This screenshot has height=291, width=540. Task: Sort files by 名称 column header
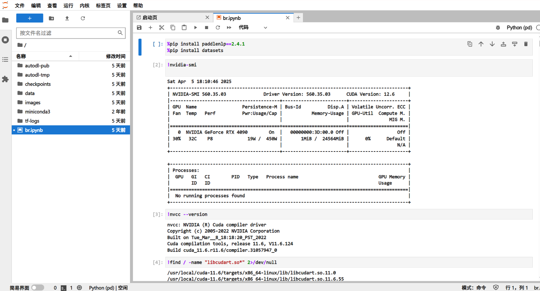(45, 56)
